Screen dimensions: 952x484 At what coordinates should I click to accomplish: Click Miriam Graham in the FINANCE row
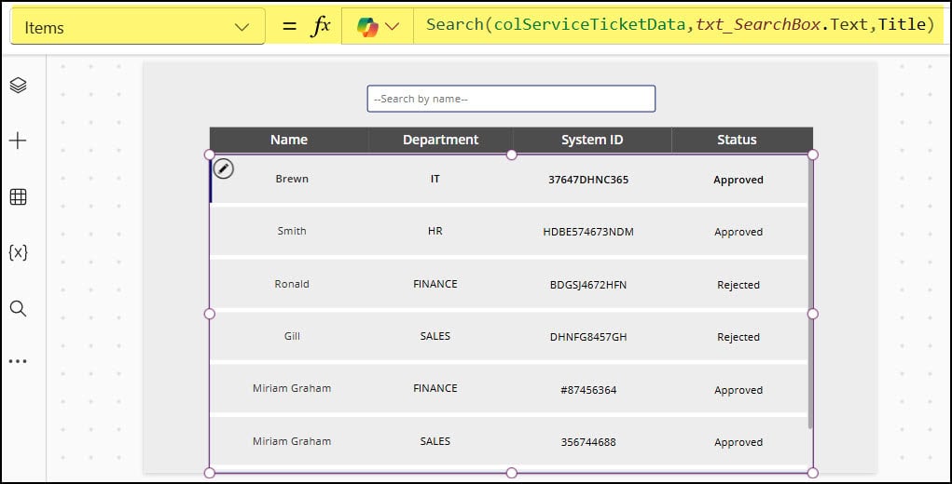coord(292,388)
